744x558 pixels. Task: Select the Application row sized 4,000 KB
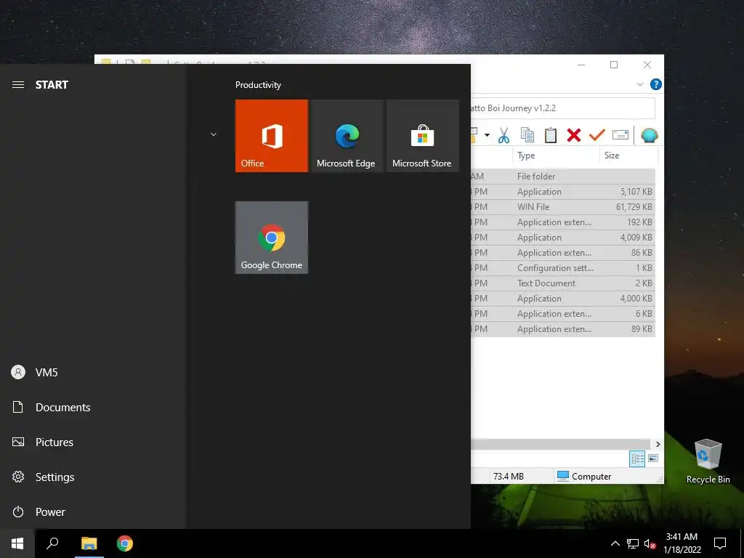click(563, 299)
